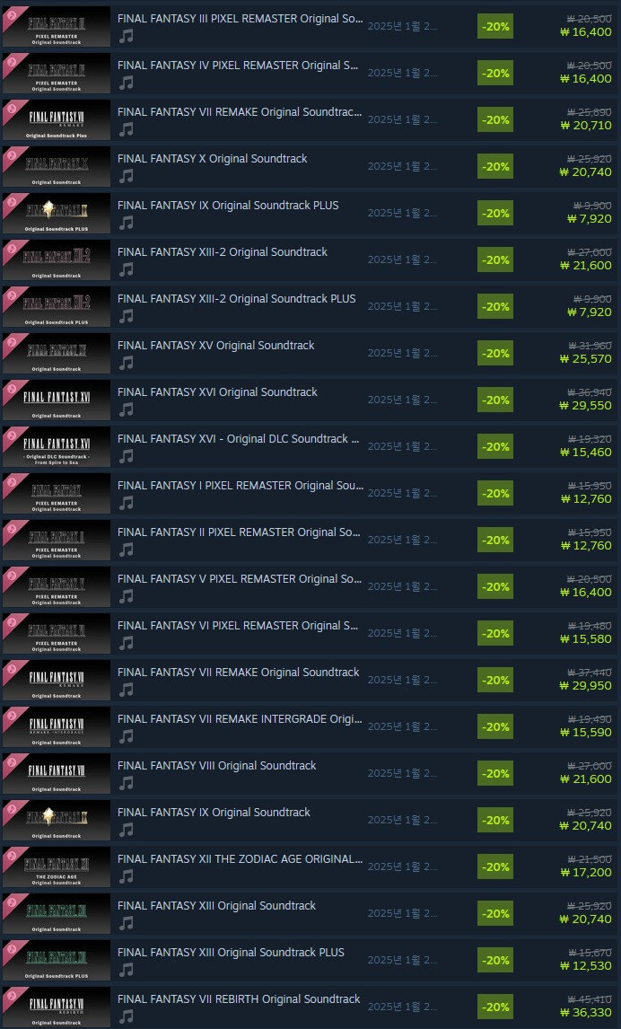
Task: Open FINAL FANTASY XIII-2 Original Soundtrack title
Action: pos(223,252)
